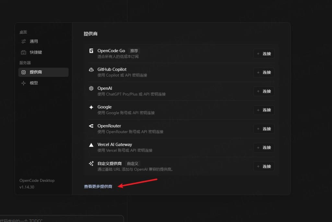
Task: Connect the OpenAI provider
Action: (x=264, y=91)
